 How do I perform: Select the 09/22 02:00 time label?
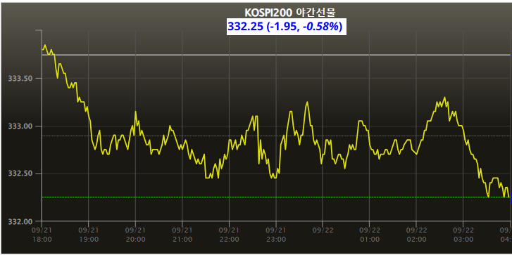pyautogui.click(x=416, y=235)
